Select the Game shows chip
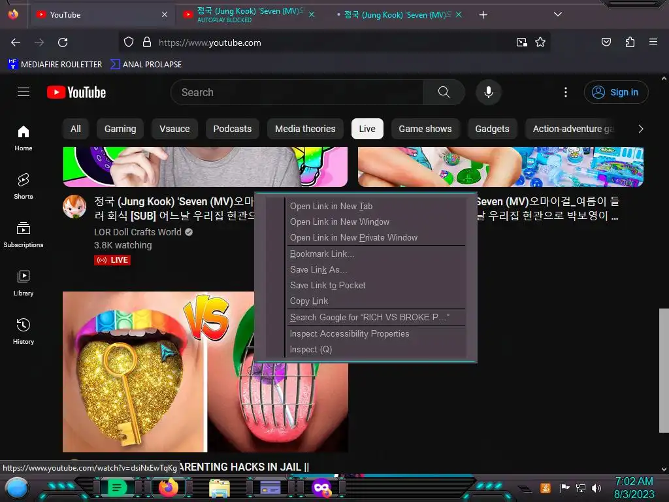The image size is (669, 502). (x=425, y=129)
